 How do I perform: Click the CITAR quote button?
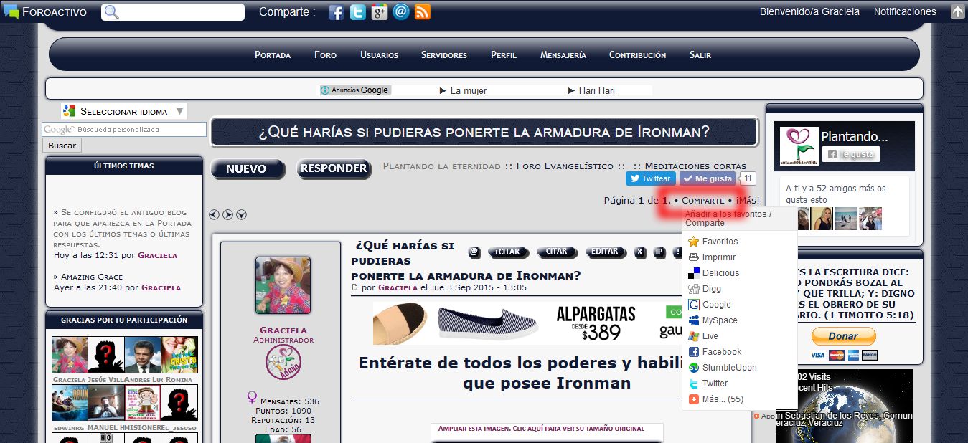coord(557,252)
